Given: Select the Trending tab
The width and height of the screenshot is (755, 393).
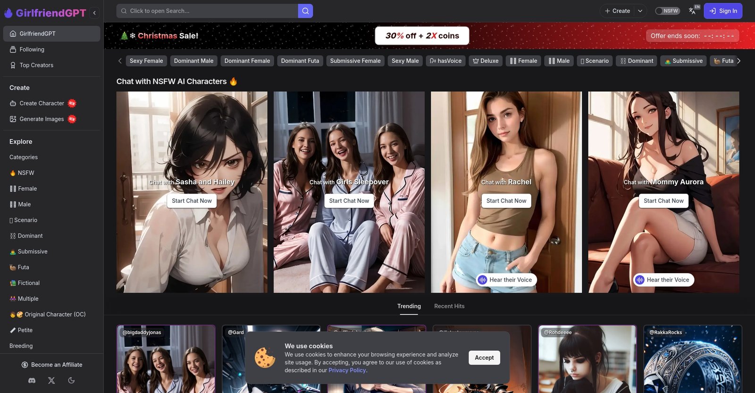Looking at the screenshot, I should point(409,306).
